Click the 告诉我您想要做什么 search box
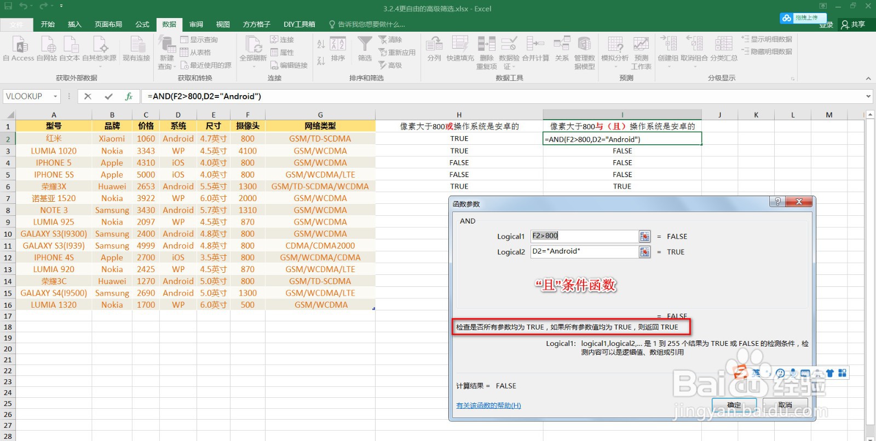The image size is (876, 441). pyautogui.click(x=367, y=24)
